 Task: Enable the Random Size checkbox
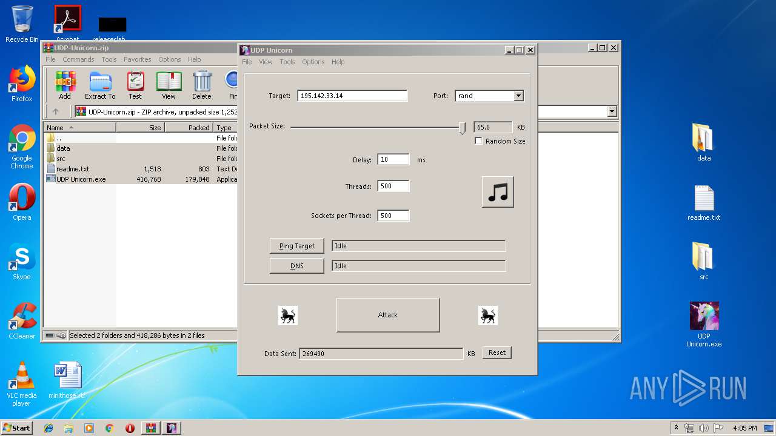click(x=479, y=141)
